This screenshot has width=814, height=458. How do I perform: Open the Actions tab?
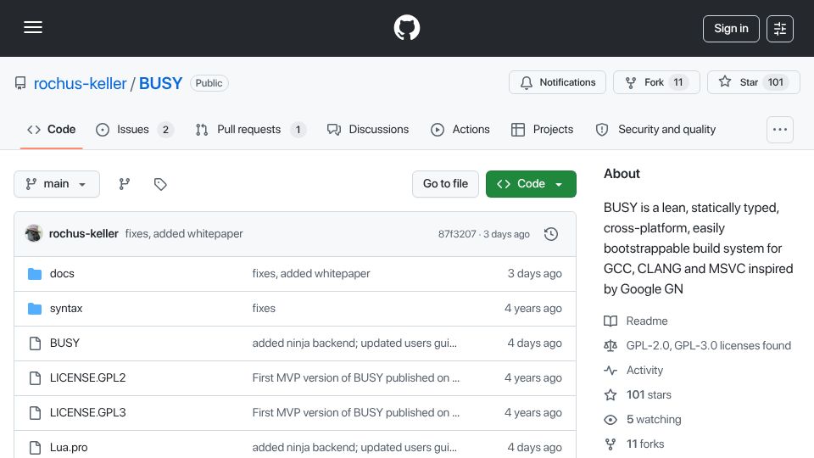[x=460, y=129]
